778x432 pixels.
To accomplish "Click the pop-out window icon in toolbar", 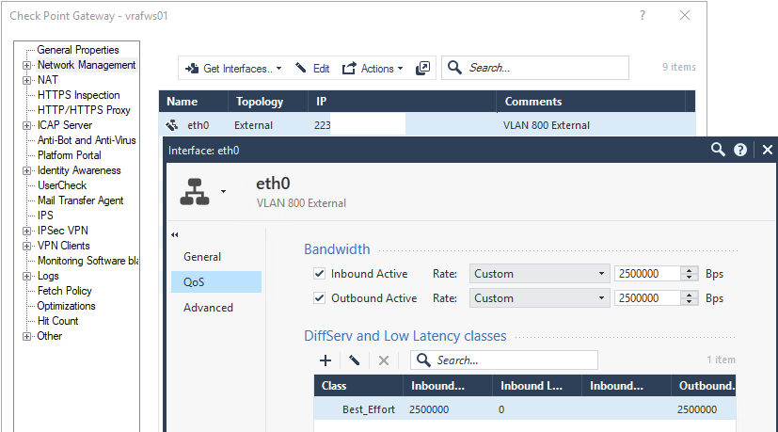I will pyautogui.click(x=422, y=68).
